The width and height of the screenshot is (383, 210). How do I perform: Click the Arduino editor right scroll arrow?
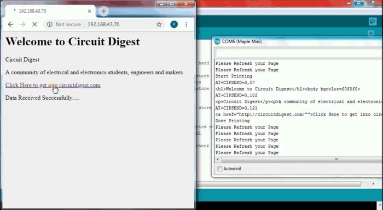tap(373, 184)
